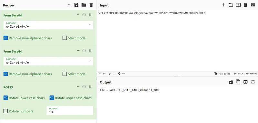
Task: Click the ROT13 operation title
Action: point(8,87)
